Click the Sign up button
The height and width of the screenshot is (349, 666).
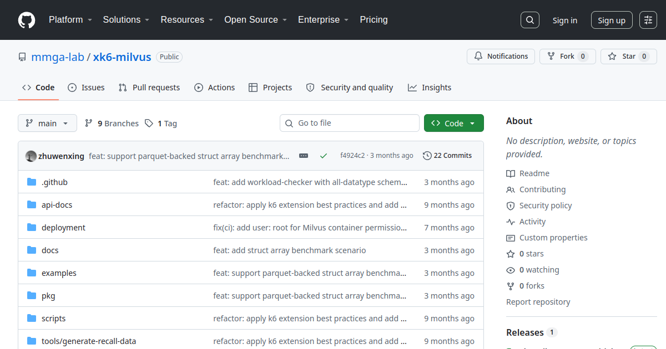[612, 20]
